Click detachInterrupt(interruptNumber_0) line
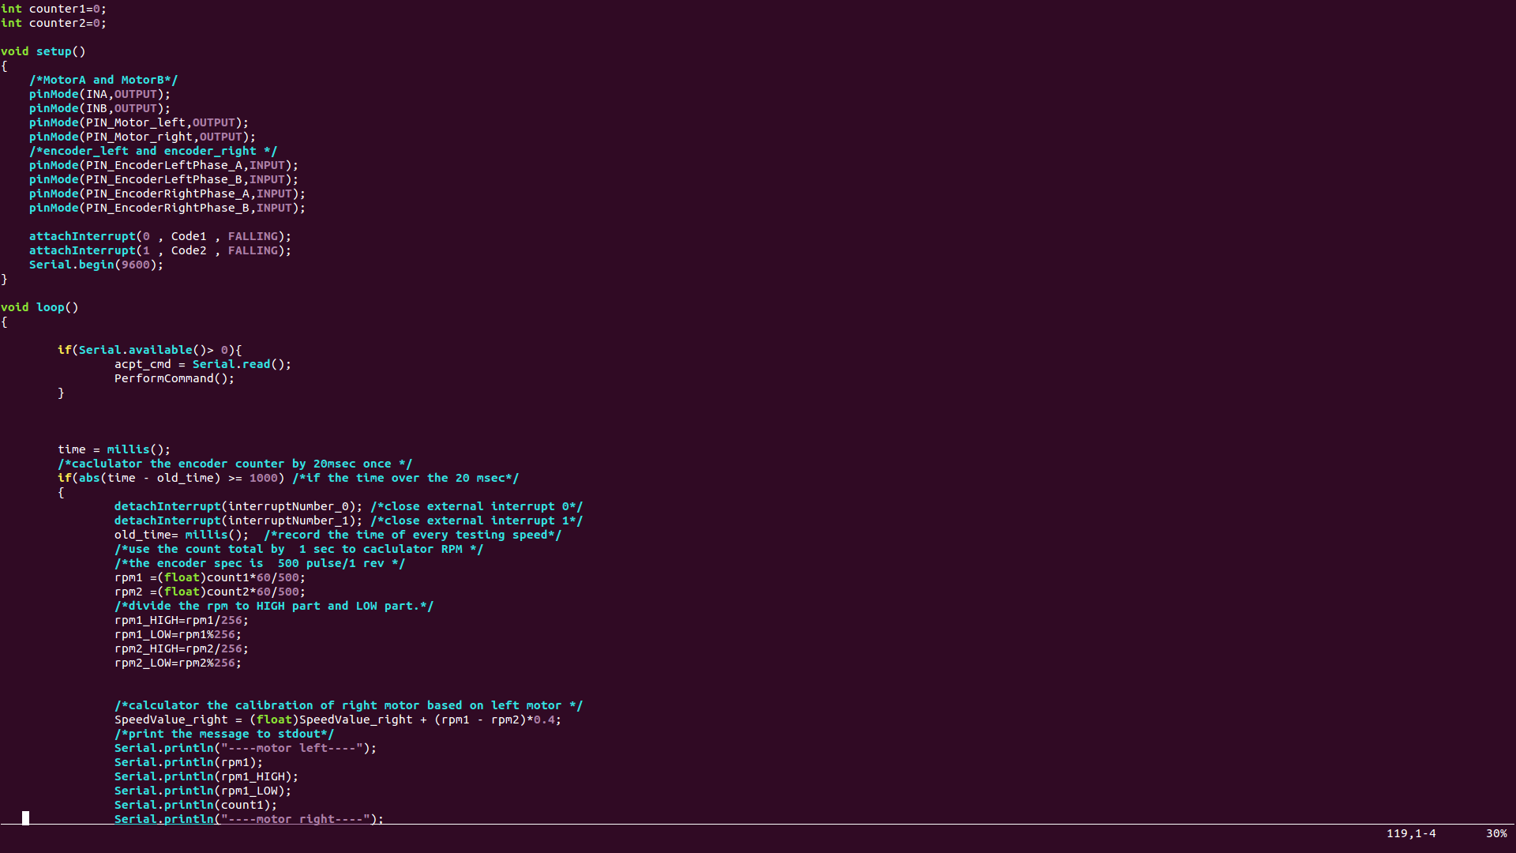Image resolution: width=1516 pixels, height=853 pixels. tap(238, 506)
